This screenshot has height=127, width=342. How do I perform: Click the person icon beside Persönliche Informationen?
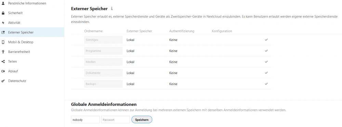click(x=3, y=3)
